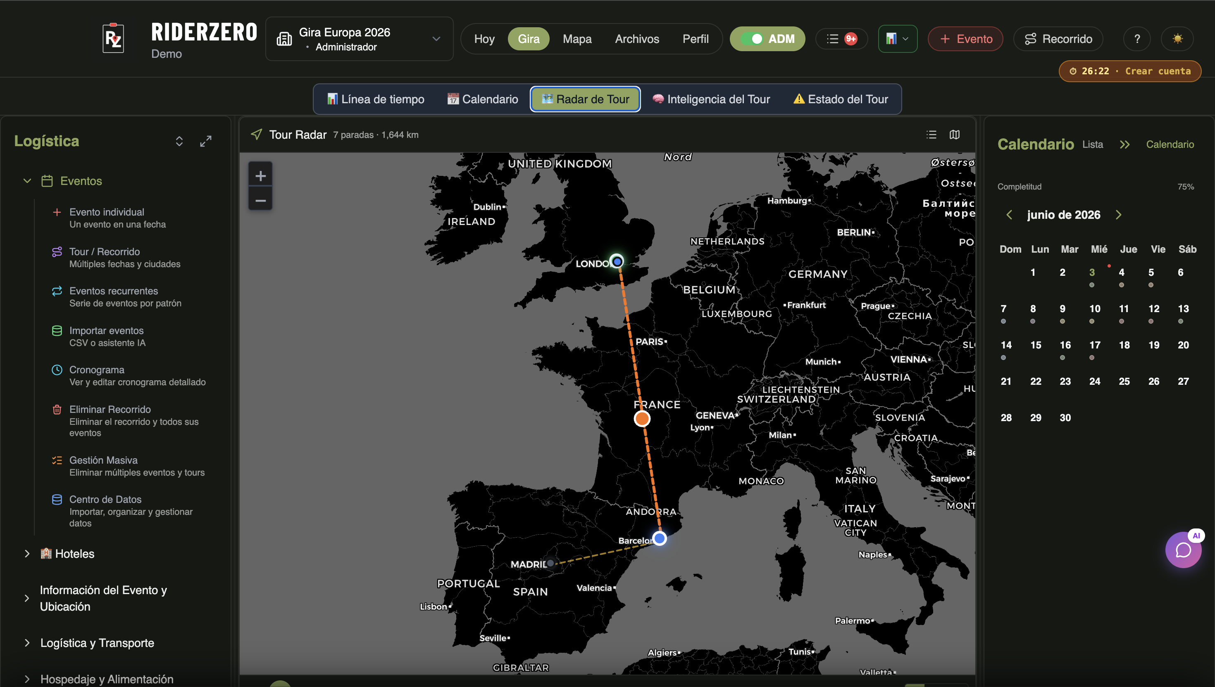Viewport: 1215px width, 687px height.
Task: Click the "7 paradas · 1,644 km" text
Action: pyautogui.click(x=375, y=135)
